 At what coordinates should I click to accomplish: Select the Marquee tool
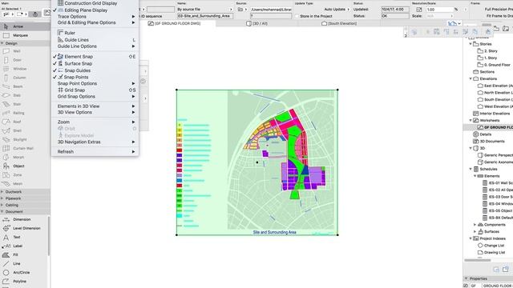coord(25,35)
